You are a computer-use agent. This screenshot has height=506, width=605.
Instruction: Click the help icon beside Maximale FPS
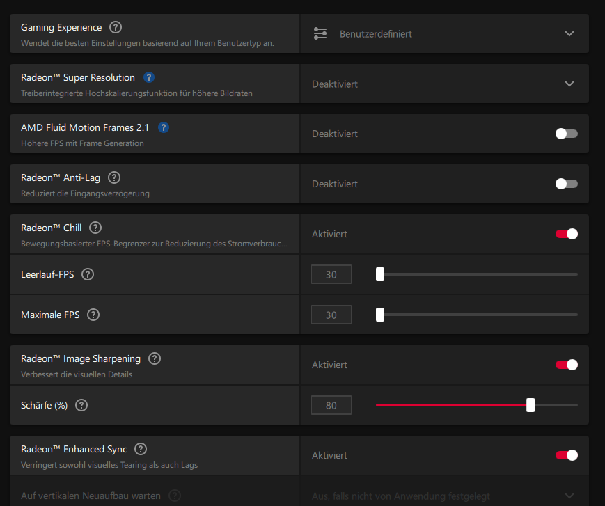point(93,315)
